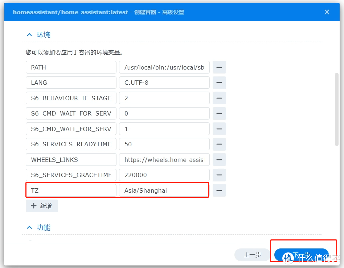
Task: Delete the WHEELS_LINKS variable row
Action: tap(219, 160)
